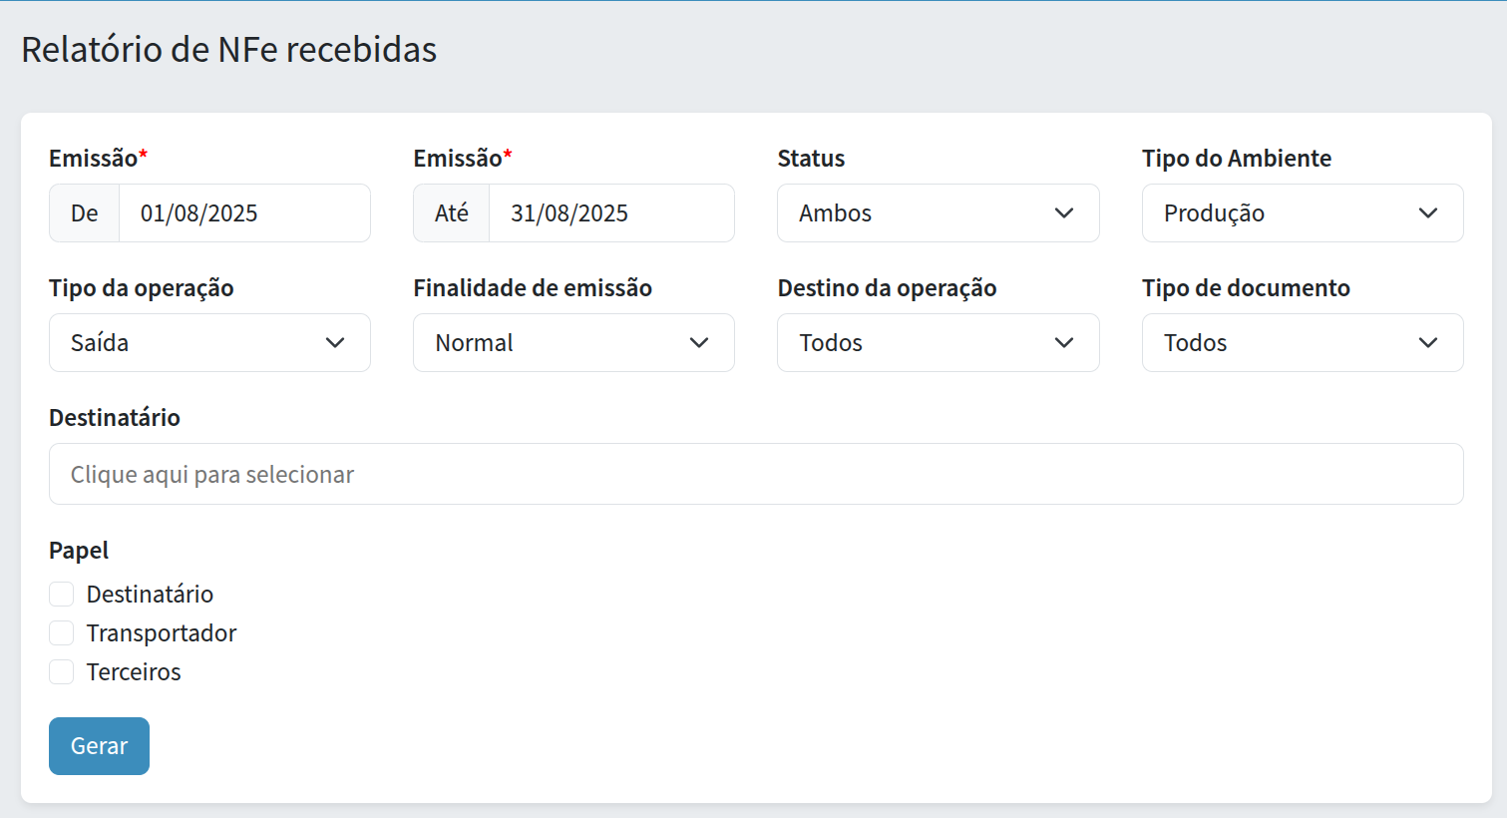The height and width of the screenshot is (818, 1507).
Task: Click the start date field showing 01/08/2025
Action: (x=243, y=213)
